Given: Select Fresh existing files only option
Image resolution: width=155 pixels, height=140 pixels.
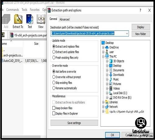Looking at the screenshot, I should (65, 58).
